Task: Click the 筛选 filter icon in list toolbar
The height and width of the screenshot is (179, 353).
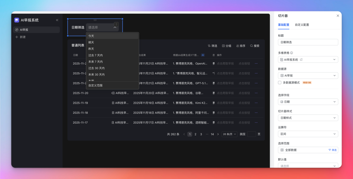Action: coord(210,46)
